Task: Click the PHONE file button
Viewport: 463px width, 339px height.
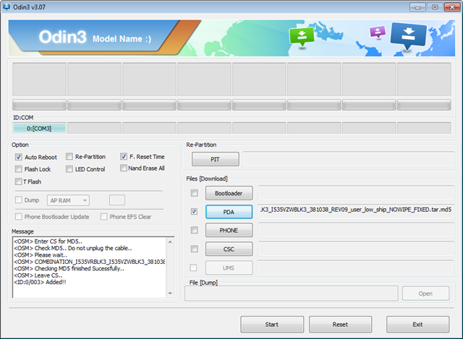Action: pos(229,230)
